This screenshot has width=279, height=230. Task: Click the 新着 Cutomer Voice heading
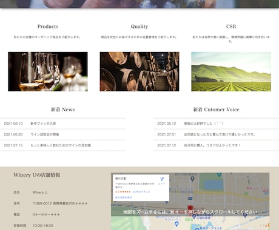pos(216,110)
